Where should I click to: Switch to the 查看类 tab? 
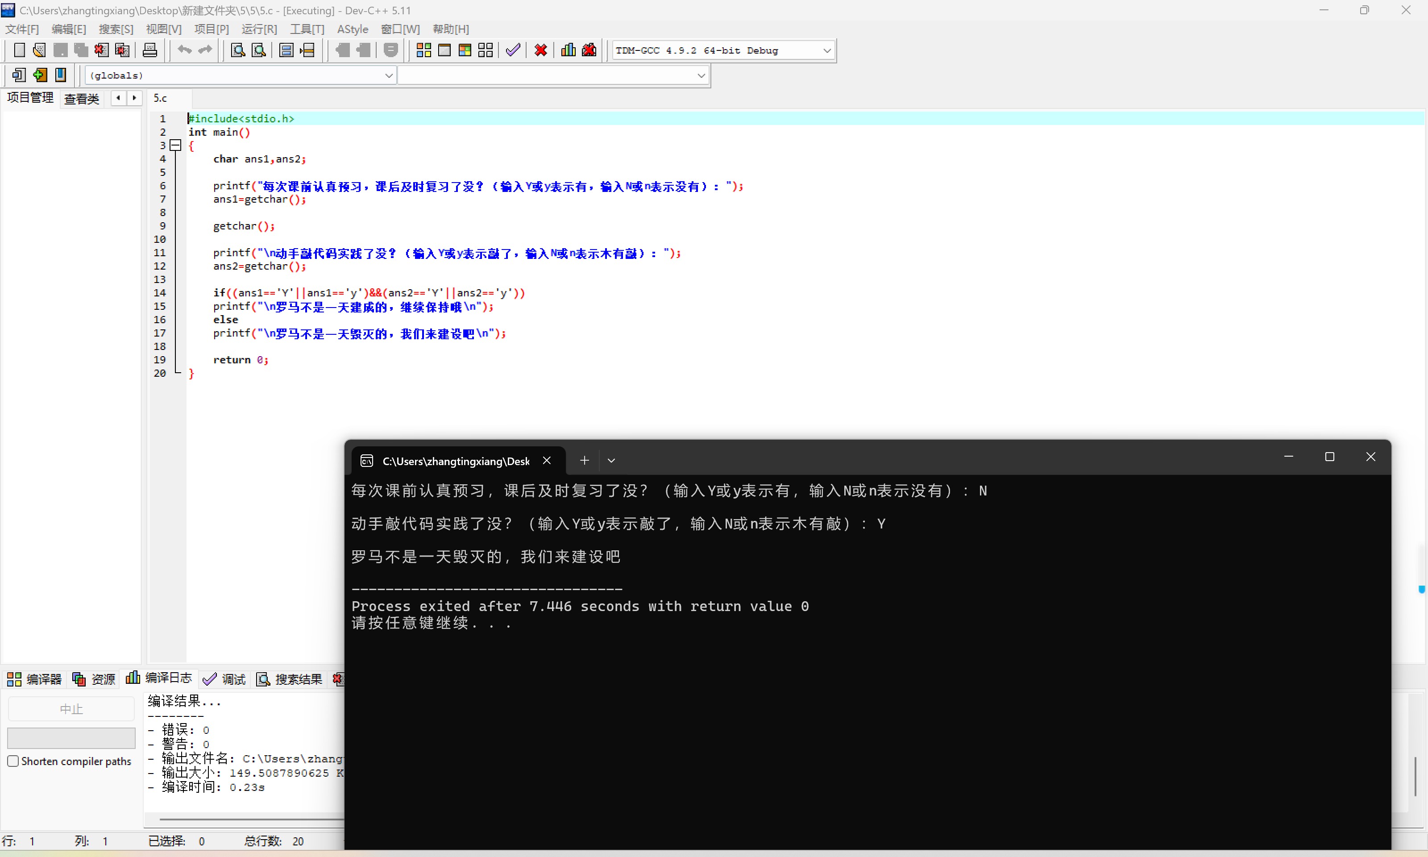point(81,99)
